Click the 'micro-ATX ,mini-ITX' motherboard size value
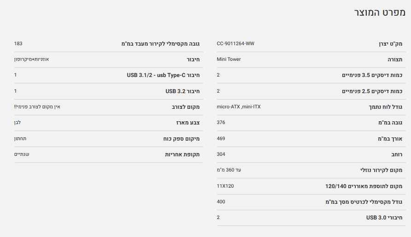Viewport: 411px width, 237px height. tap(238, 107)
